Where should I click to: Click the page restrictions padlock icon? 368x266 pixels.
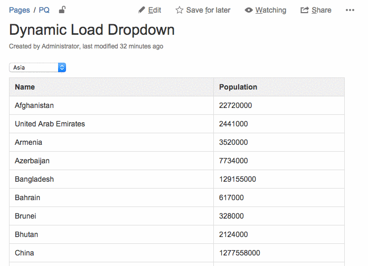(x=62, y=9)
